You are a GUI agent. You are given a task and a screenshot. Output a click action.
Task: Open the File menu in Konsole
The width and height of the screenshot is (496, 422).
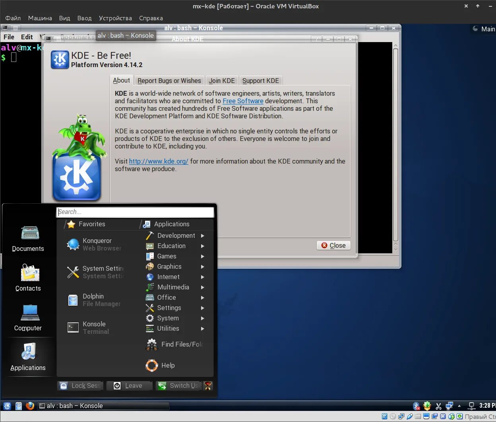(x=9, y=37)
